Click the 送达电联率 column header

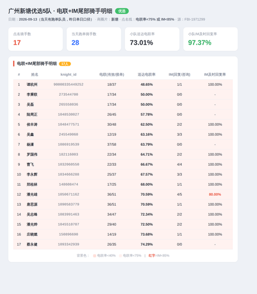[x=147, y=75]
